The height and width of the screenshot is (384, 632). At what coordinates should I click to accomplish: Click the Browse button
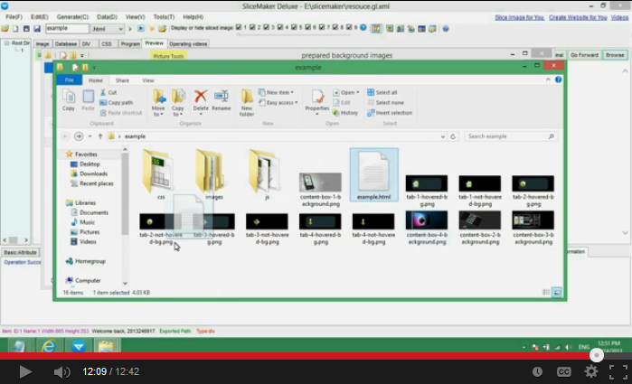pyautogui.click(x=615, y=55)
